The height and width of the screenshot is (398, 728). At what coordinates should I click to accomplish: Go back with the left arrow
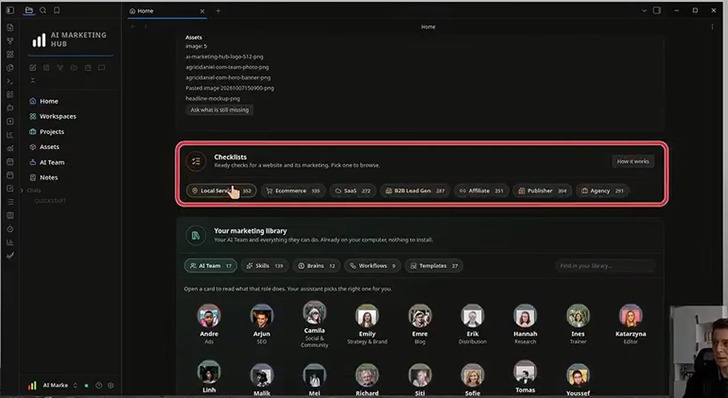click(x=133, y=27)
